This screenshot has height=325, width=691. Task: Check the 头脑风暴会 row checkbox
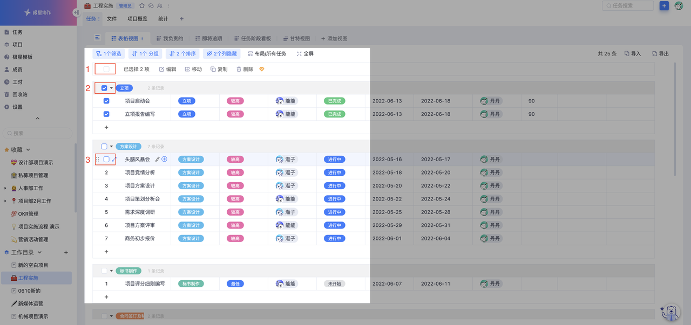point(106,160)
